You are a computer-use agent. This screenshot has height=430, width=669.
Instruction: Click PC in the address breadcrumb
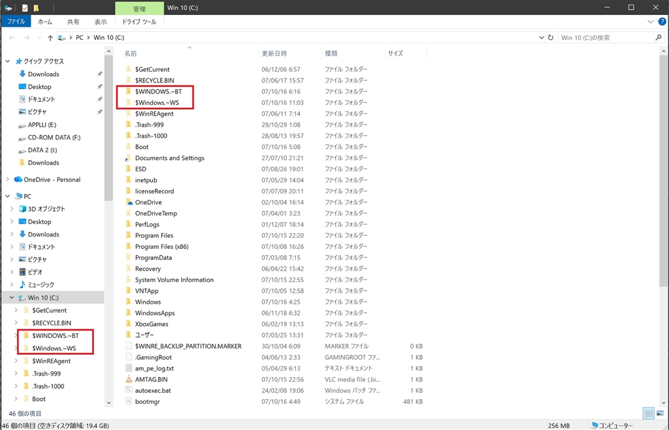coord(79,37)
